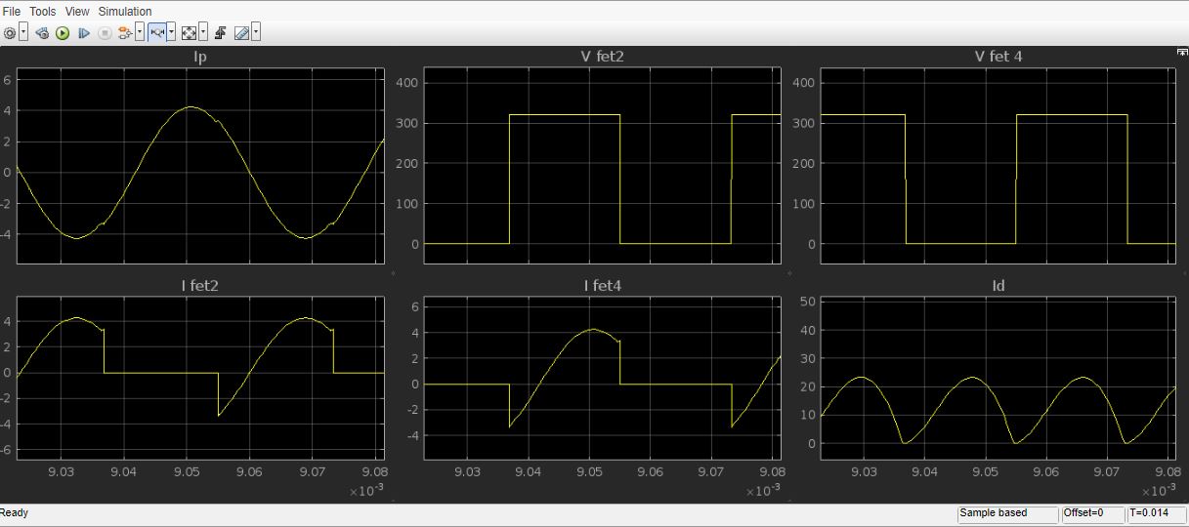The width and height of the screenshot is (1189, 527).
Task: Click the Triggers icon in toolbar
Action: [220, 33]
